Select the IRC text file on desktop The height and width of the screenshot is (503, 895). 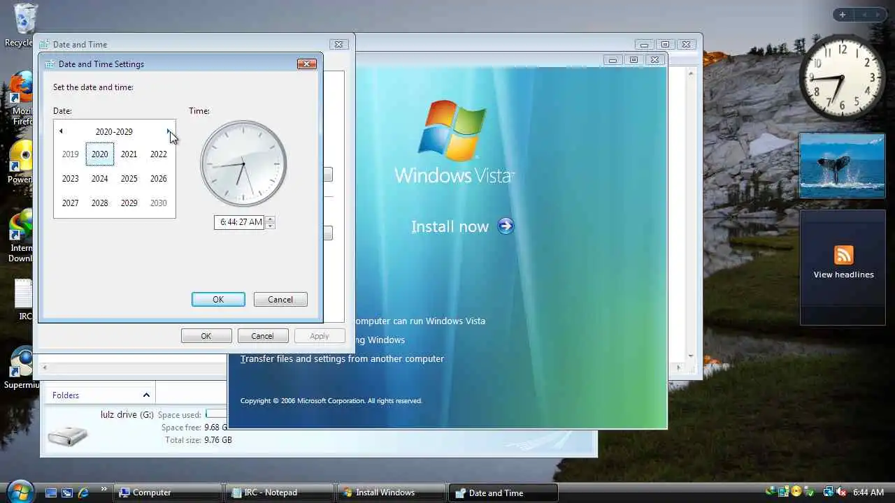tap(22, 299)
